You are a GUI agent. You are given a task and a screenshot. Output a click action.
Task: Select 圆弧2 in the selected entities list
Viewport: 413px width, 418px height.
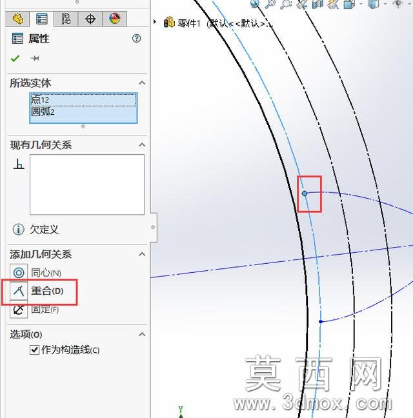point(83,112)
